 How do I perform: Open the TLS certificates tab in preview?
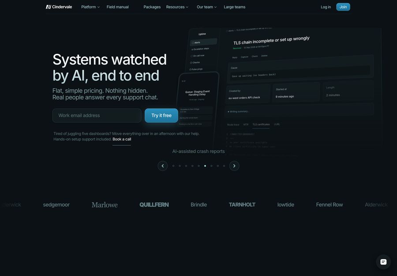coord(261,125)
